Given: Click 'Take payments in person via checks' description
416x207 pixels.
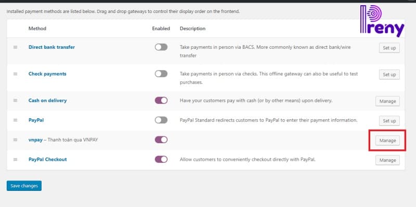Looking at the screenshot, I should click(269, 78).
